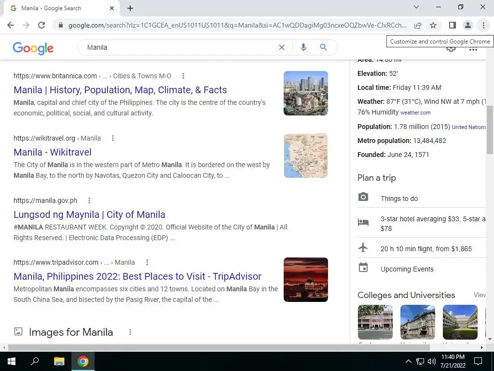494x371 pixels.
Task: Select 3-star hotel averaging $33 row
Action: [422, 224]
